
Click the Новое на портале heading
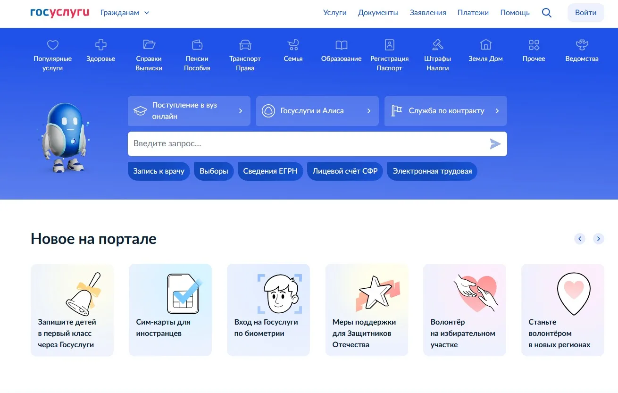[93, 239]
